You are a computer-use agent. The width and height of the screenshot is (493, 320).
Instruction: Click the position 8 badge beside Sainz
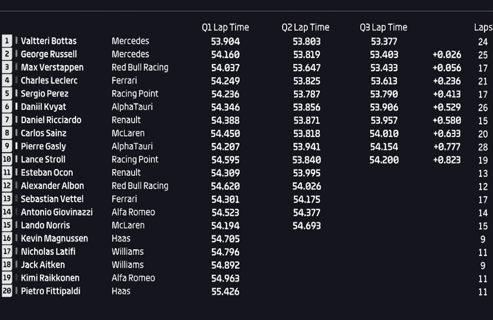pyautogui.click(x=7, y=133)
